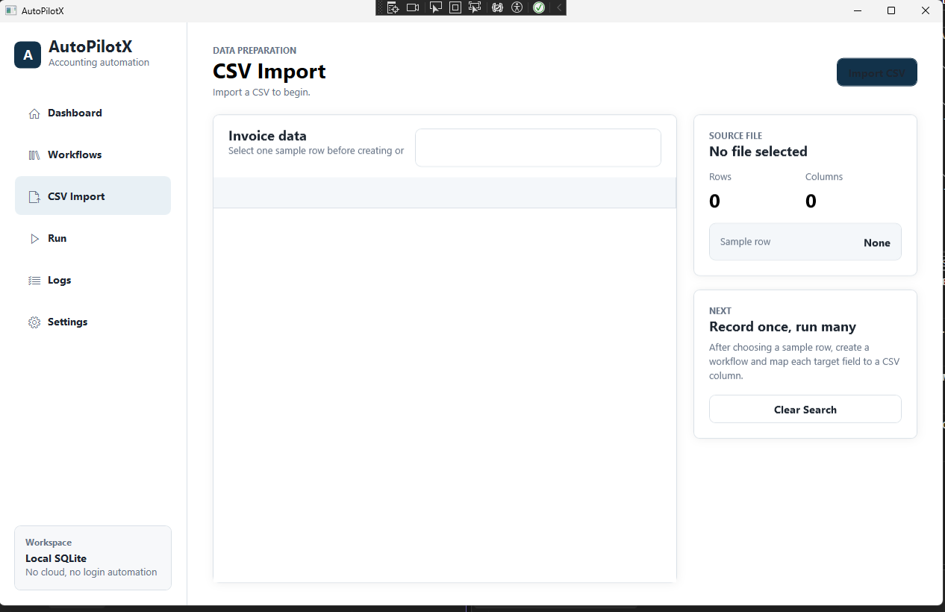The height and width of the screenshot is (612, 945).
Task: Run the accessibility scan person icon
Action: [517, 7]
